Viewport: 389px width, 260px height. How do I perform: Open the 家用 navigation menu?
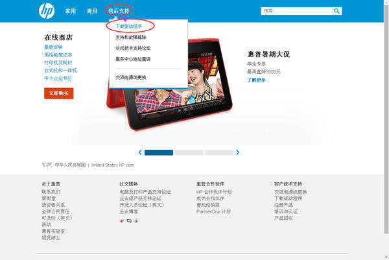71,11
